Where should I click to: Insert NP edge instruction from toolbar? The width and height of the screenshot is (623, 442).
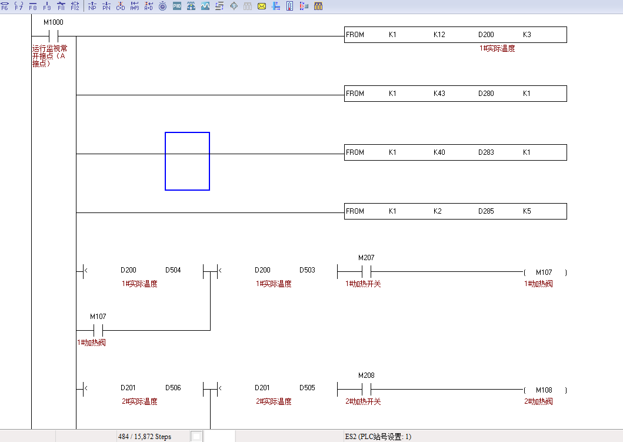tap(92, 6)
